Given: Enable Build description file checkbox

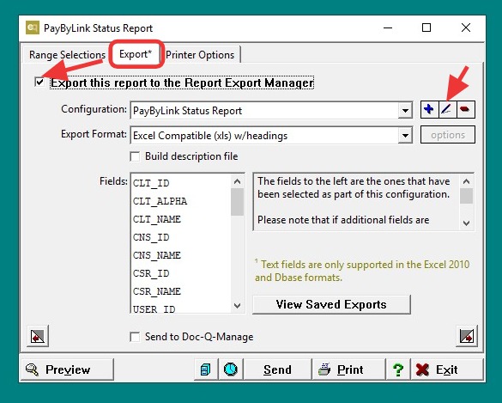Looking at the screenshot, I should tap(135, 156).
